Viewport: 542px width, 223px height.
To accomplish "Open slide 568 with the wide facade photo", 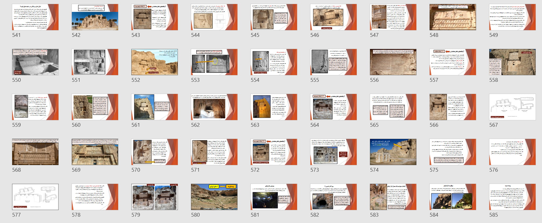I will tap(35, 152).
